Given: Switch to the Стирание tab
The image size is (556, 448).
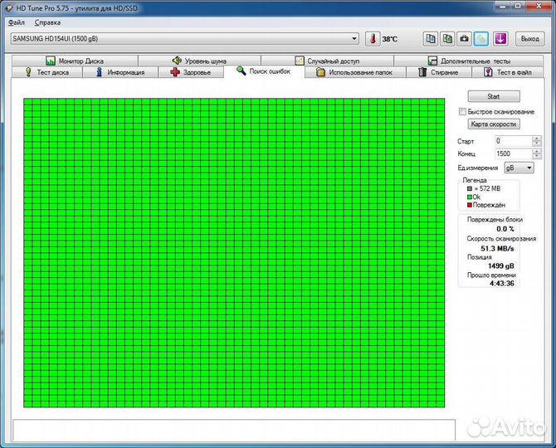Looking at the screenshot, I should tap(439, 72).
